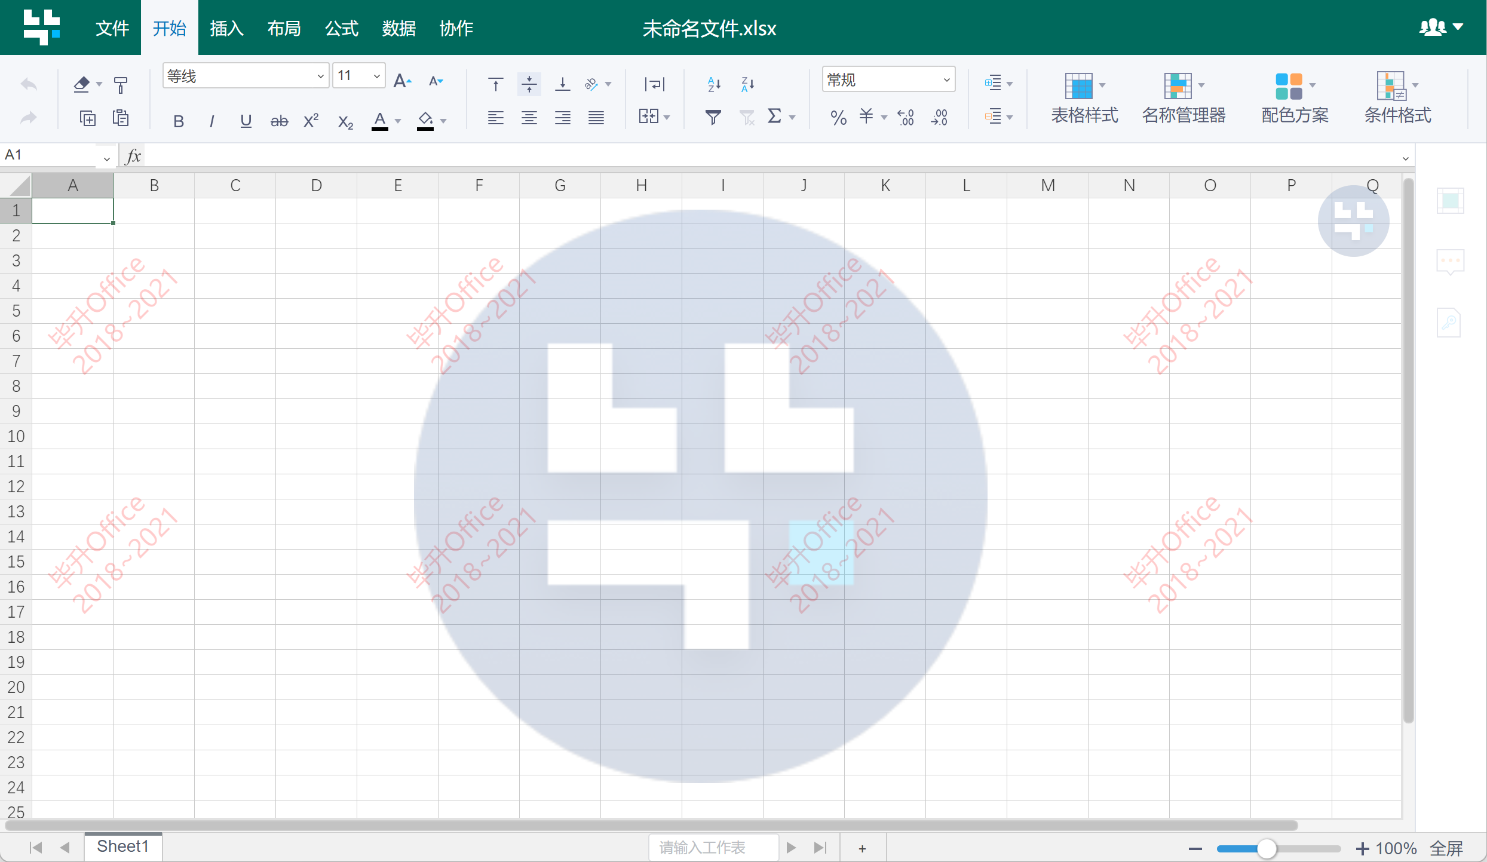The width and height of the screenshot is (1487, 862).
Task: Open 条件格式 conditional formatting
Action: pyautogui.click(x=1397, y=97)
